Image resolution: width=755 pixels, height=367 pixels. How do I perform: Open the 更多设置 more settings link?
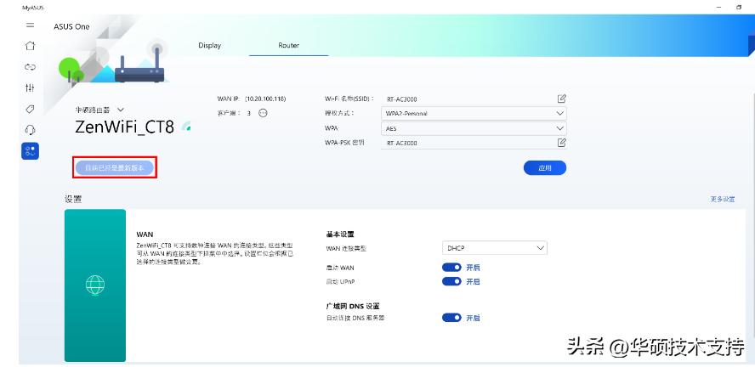[722, 199]
